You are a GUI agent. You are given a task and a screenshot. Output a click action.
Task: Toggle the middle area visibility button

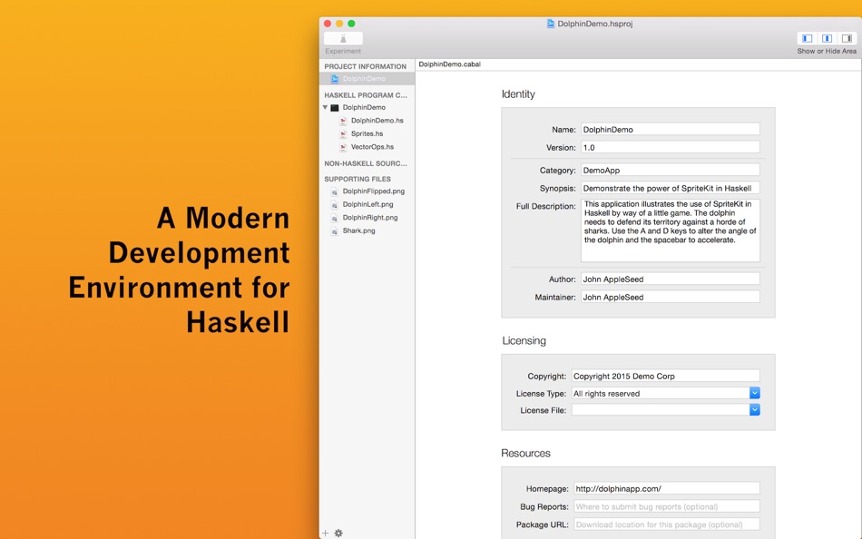827,38
